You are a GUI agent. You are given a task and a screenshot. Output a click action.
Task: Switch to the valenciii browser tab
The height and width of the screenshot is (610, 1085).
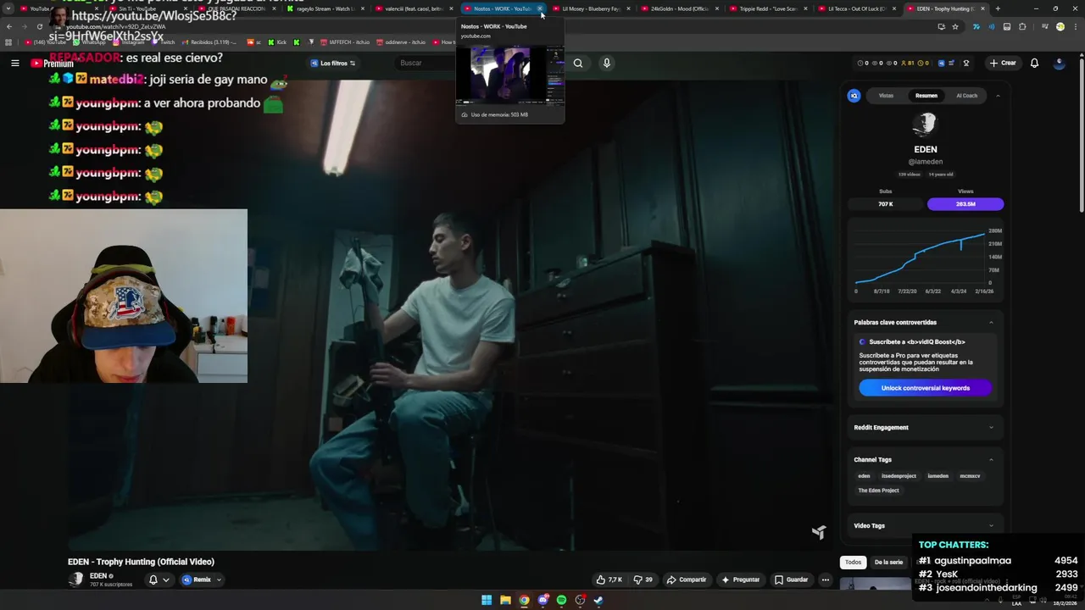click(414, 8)
